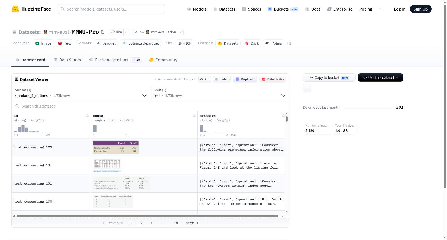Focus the Search this dataset field
447x240 pixels.
click(150, 106)
